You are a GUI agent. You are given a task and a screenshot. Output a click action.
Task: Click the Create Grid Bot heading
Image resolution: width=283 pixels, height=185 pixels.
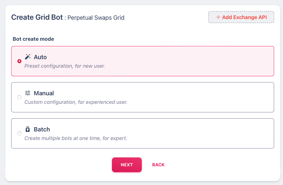(37, 17)
